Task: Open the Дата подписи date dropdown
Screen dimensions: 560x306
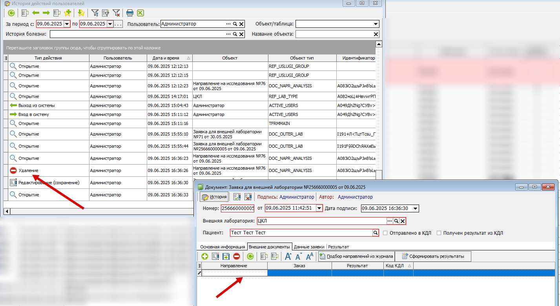Action: click(x=415, y=208)
